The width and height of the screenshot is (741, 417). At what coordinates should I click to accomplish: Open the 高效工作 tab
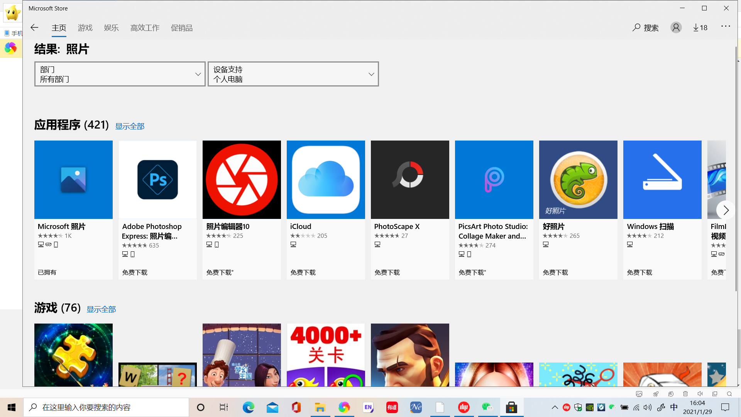[x=145, y=28]
